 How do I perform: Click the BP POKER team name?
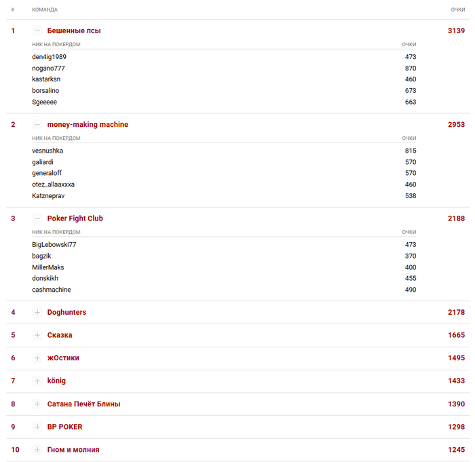click(x=64, y=427)
